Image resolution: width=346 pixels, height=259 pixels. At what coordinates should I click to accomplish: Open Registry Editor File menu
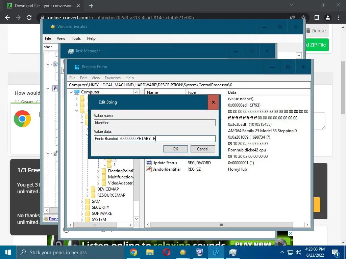coord(72,78)
